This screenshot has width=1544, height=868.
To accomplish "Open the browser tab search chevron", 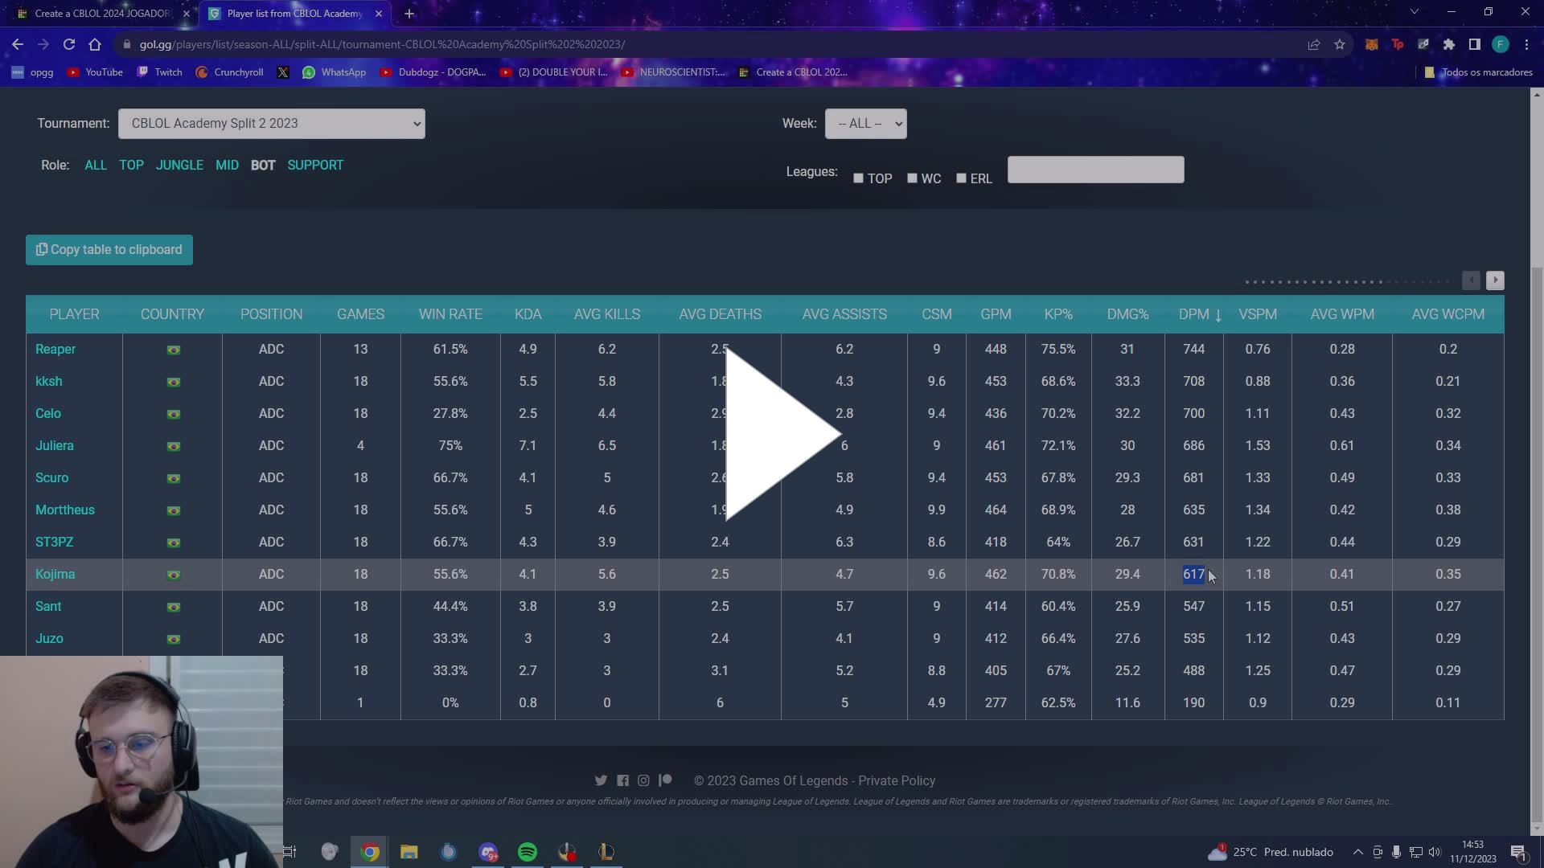I will click(1414, 13).
